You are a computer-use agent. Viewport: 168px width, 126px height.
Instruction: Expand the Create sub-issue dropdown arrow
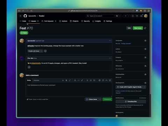42,51
